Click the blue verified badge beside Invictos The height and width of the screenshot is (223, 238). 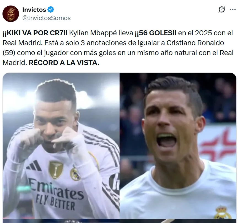click(x=51, y=10)
